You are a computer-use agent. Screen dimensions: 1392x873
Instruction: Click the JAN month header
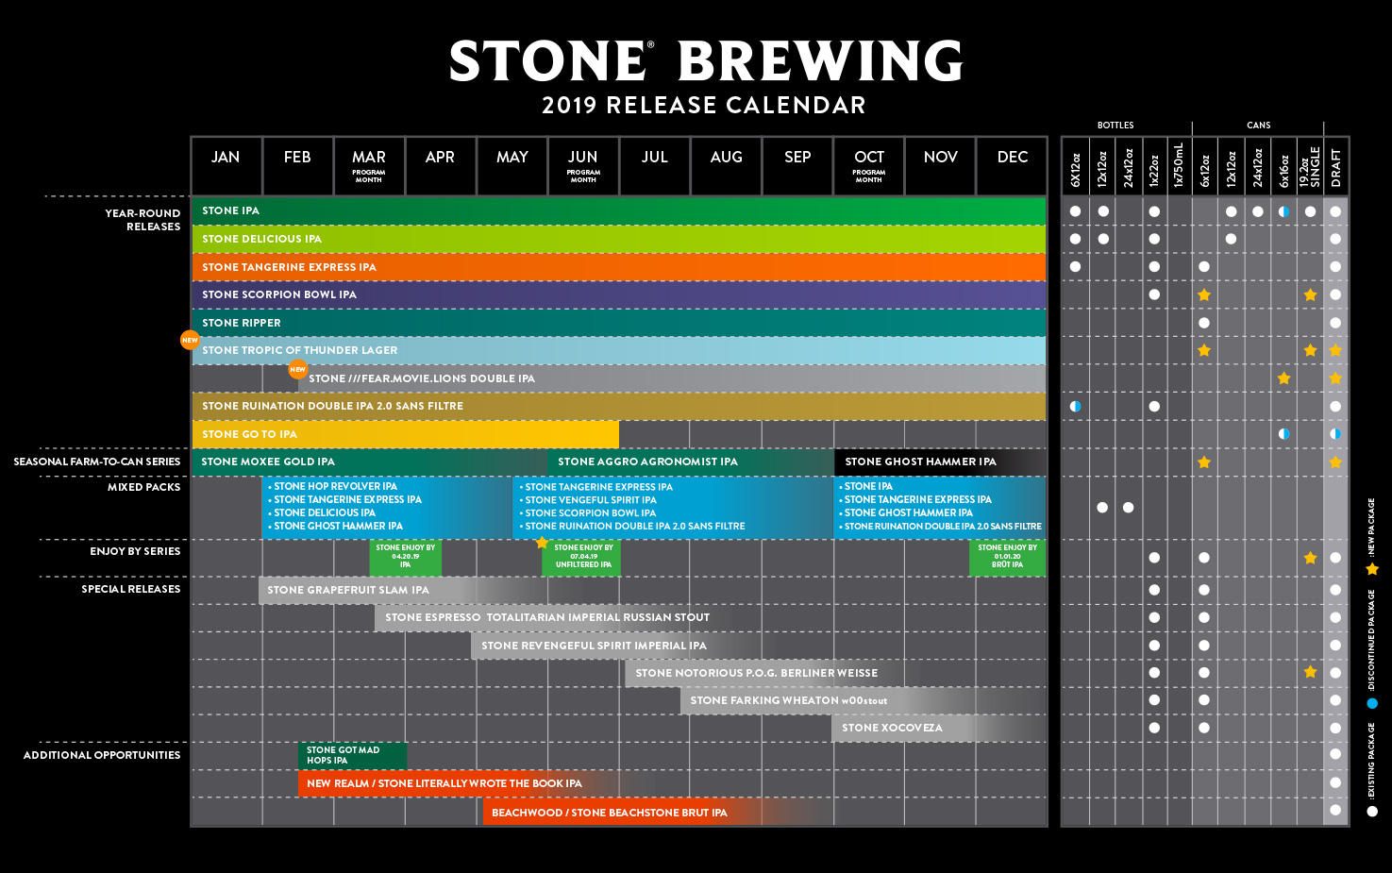226,166
